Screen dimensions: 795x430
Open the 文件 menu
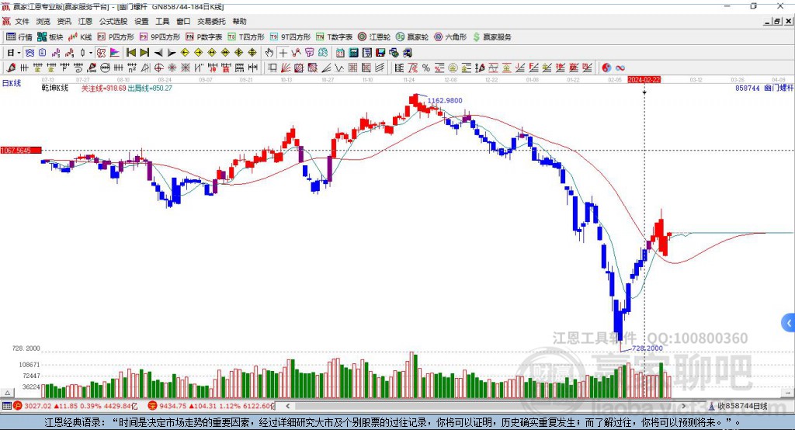(23, 21)
